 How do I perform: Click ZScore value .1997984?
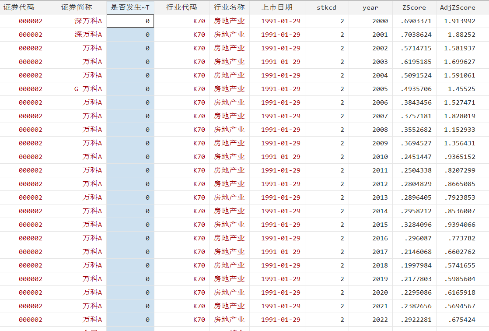click(x=416, y=265)
